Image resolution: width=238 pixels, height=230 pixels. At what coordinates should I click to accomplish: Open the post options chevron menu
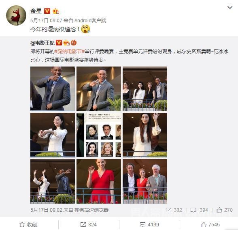point(230,7)
